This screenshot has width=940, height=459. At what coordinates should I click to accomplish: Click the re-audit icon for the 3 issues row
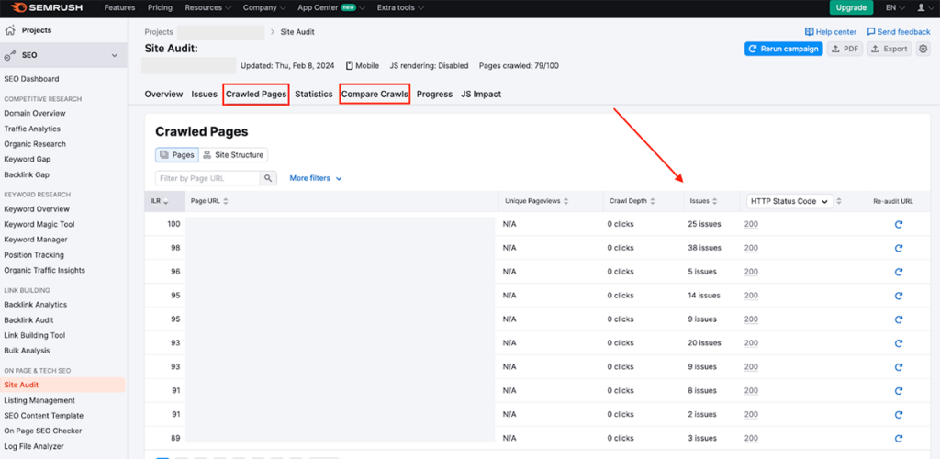(898, 438)
